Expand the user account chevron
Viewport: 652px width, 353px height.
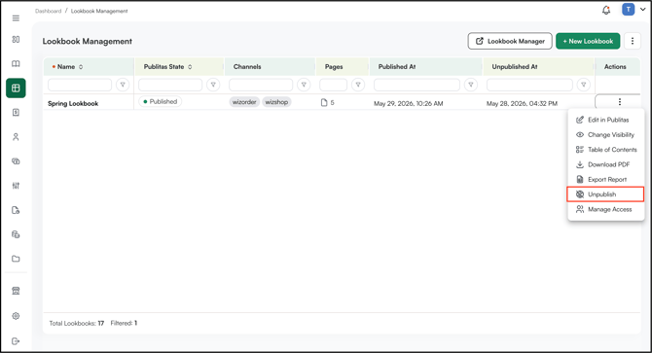[643, 10]
